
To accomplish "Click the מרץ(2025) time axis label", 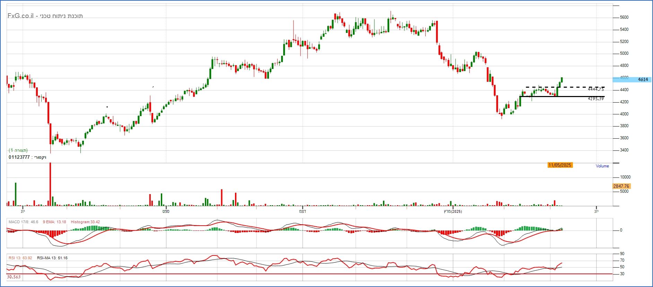I will point(453,211).
